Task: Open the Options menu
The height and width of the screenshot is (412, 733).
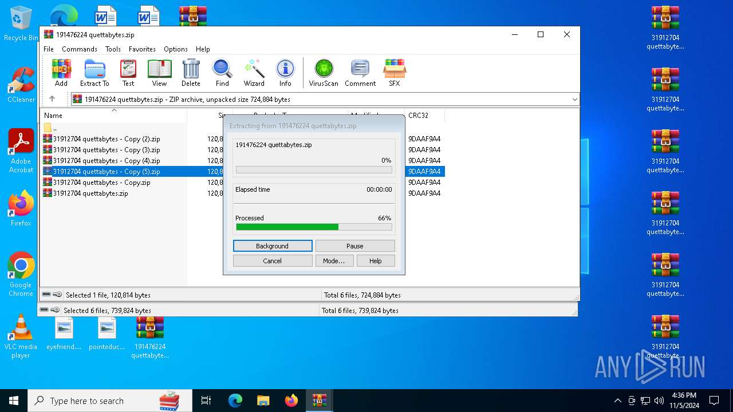Action: pos(176,49)
